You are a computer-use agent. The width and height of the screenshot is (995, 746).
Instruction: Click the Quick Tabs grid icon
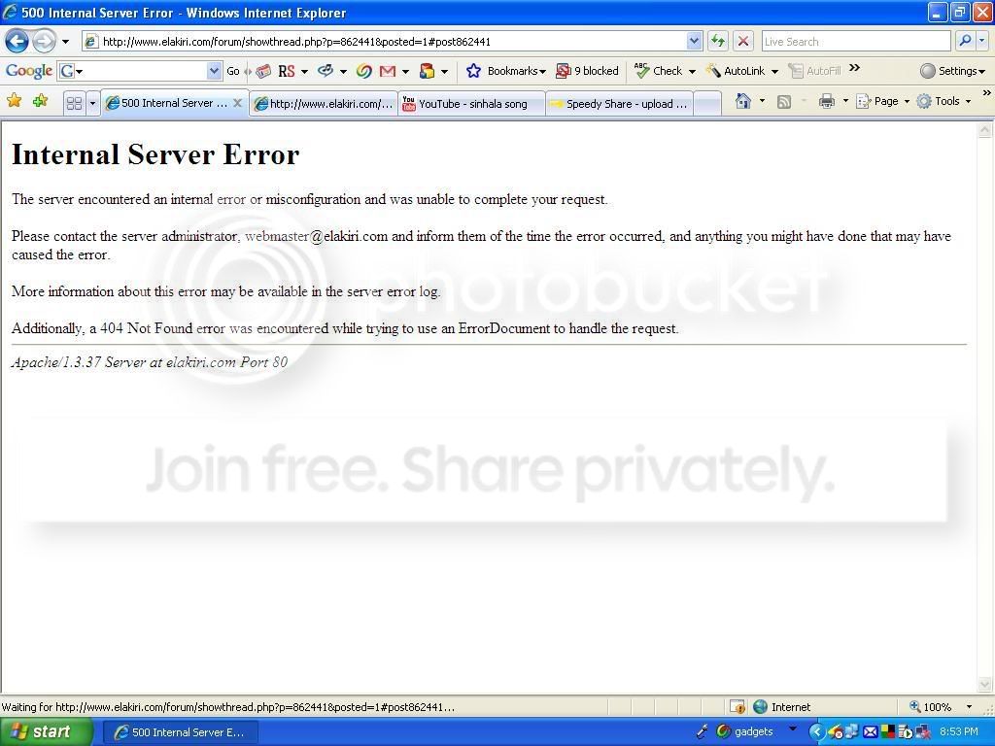(x=74, y=102)
